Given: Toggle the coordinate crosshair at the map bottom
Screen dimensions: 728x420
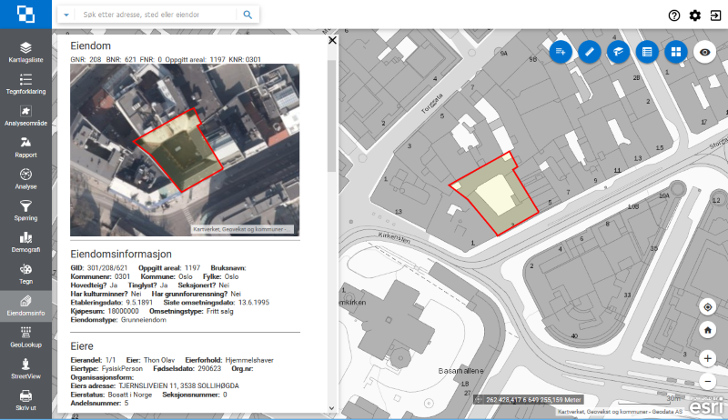Looking at the screenshot, I should 479,399.
